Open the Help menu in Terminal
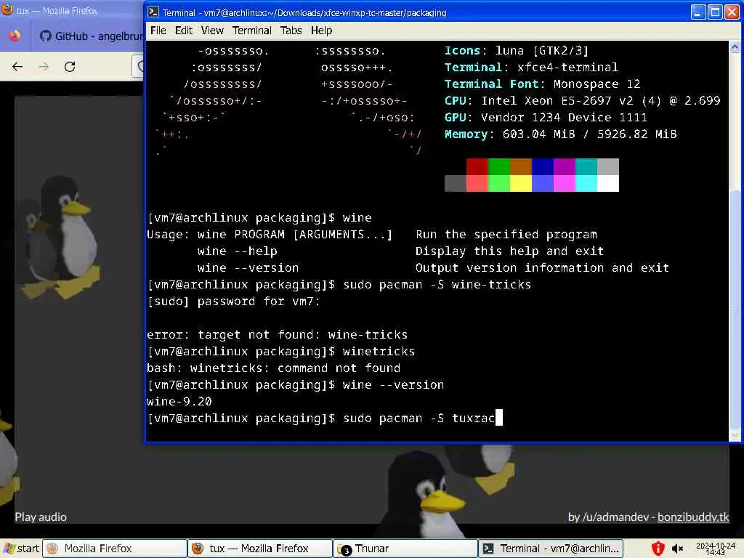This screenshot has width=744, height=558. click(321, 31)
